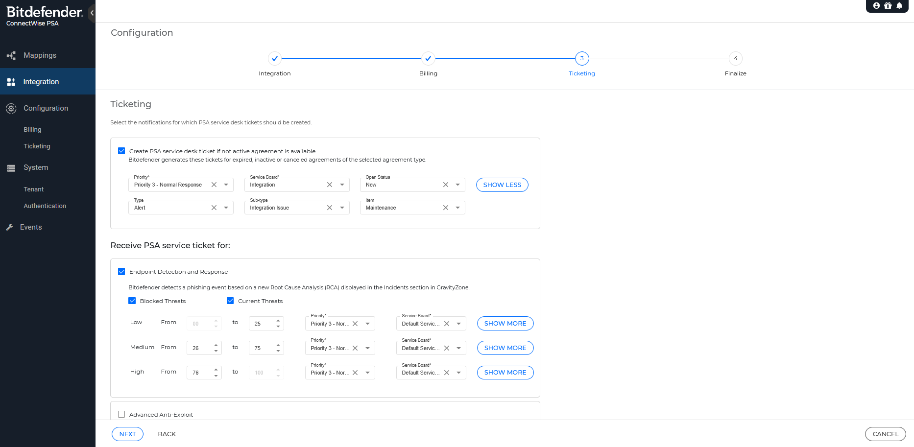914x447 pixels.
Task: Open the Item Maintenance dropdown
Action: tap(457, 208)
